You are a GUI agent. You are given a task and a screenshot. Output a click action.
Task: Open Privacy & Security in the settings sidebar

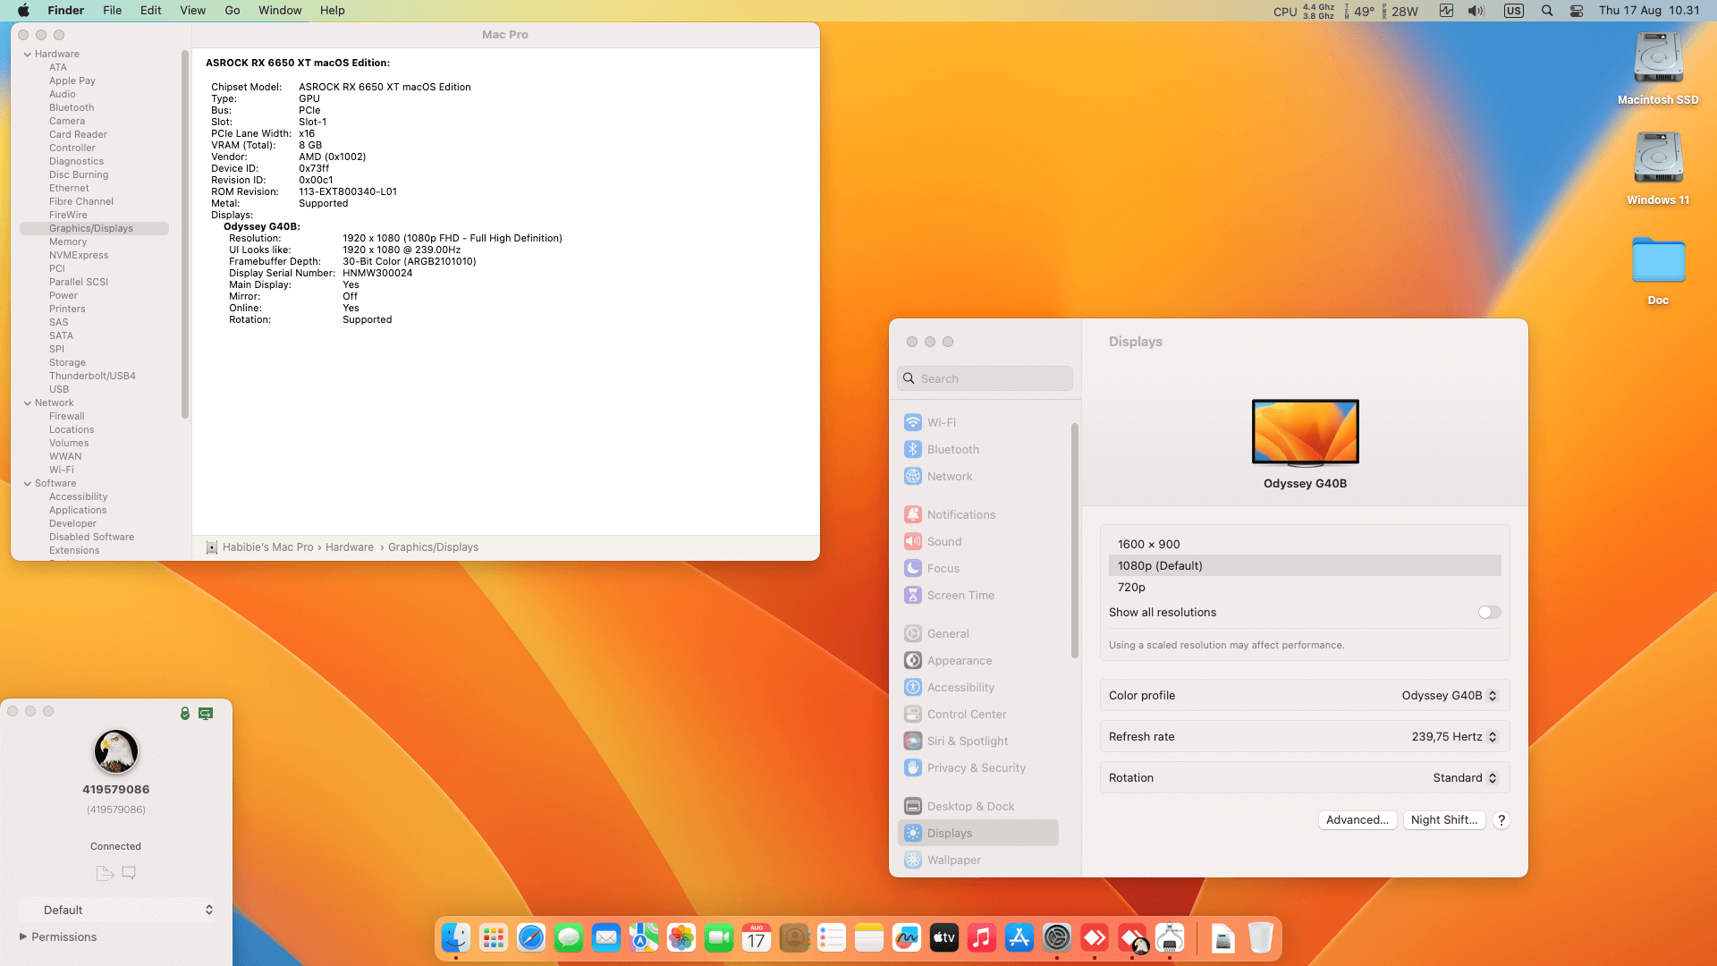(x=978, y=768)
